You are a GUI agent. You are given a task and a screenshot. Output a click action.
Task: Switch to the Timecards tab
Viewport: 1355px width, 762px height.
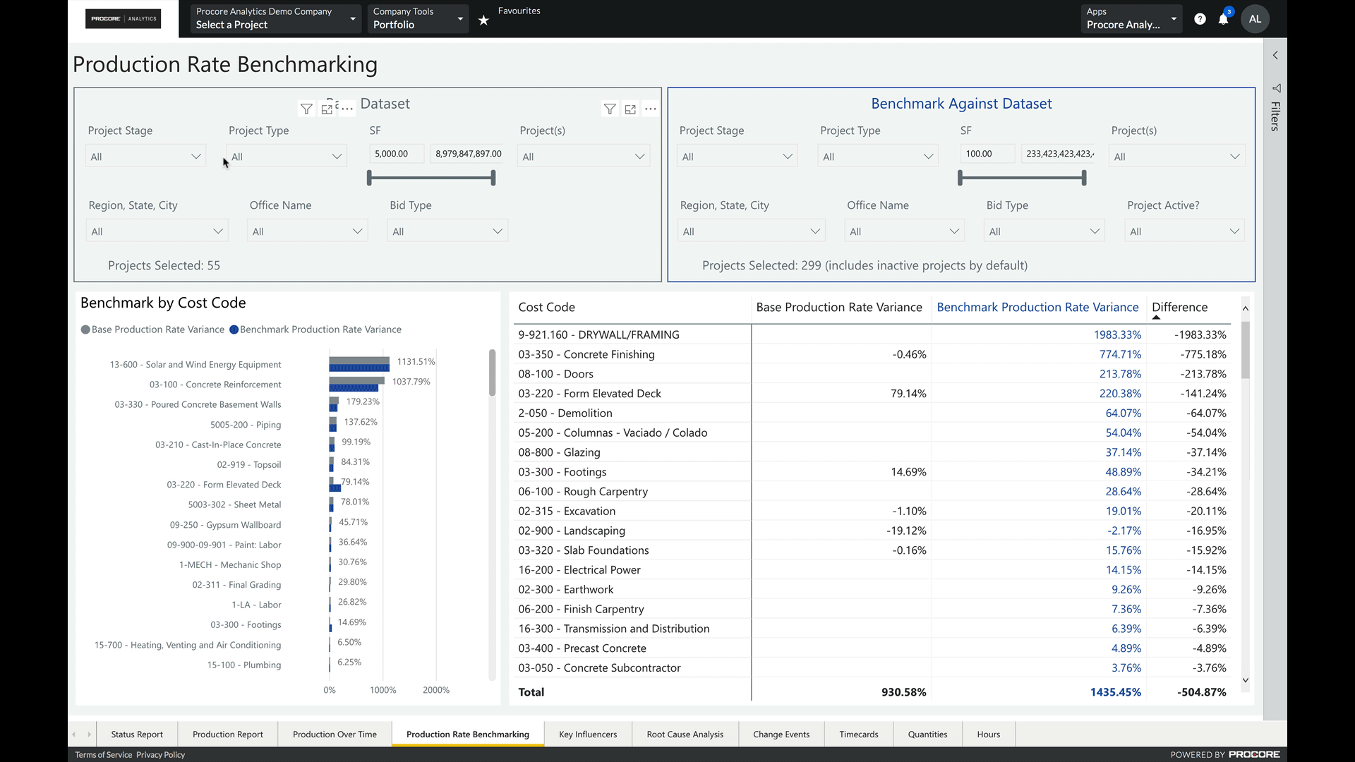pos(859,734)
